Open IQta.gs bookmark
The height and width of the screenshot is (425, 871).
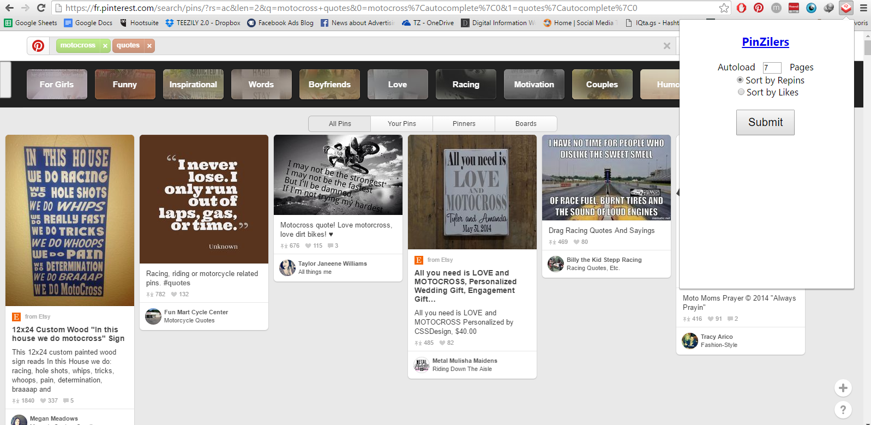tap(652, 23)
